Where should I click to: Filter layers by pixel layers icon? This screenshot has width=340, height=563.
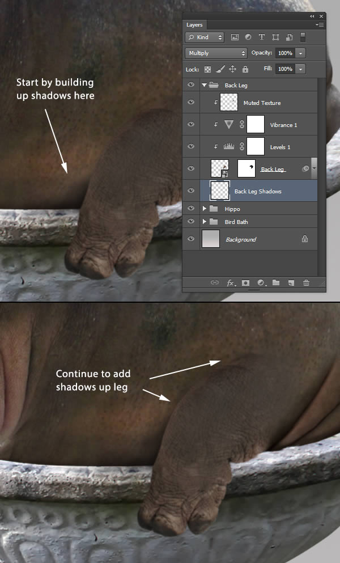pos(235,37)
